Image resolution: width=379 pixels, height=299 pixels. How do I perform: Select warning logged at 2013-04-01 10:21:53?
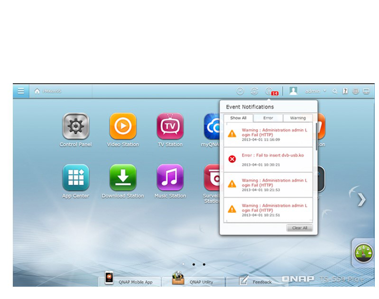(268, 185)
